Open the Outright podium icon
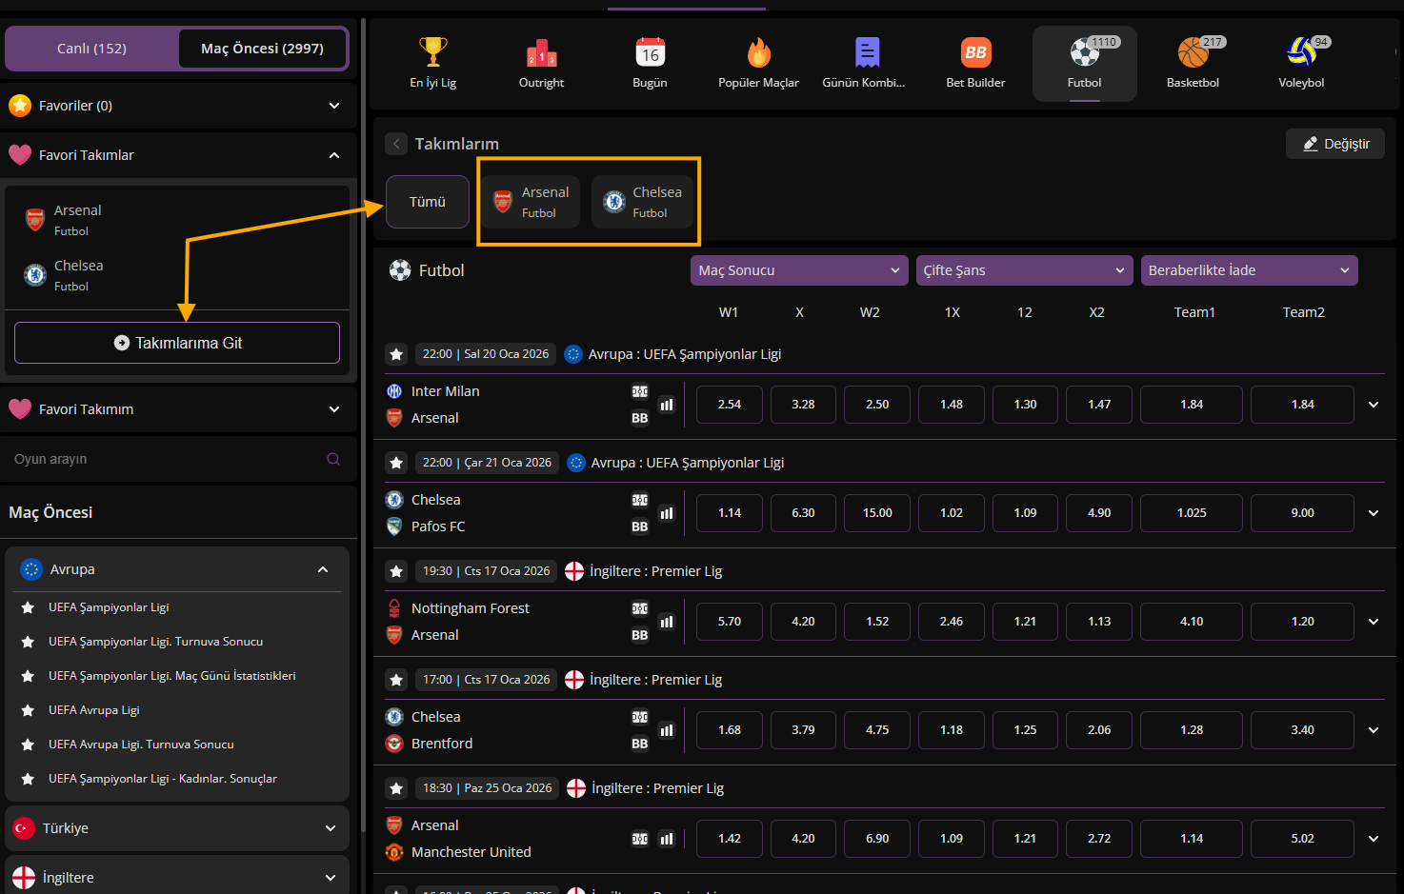Image resolution: width=1404 pixels, height=894 pixels. click(541, 51)
